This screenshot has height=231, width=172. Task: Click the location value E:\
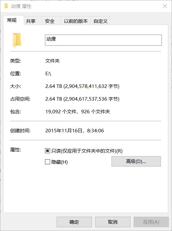click(48, 73)
